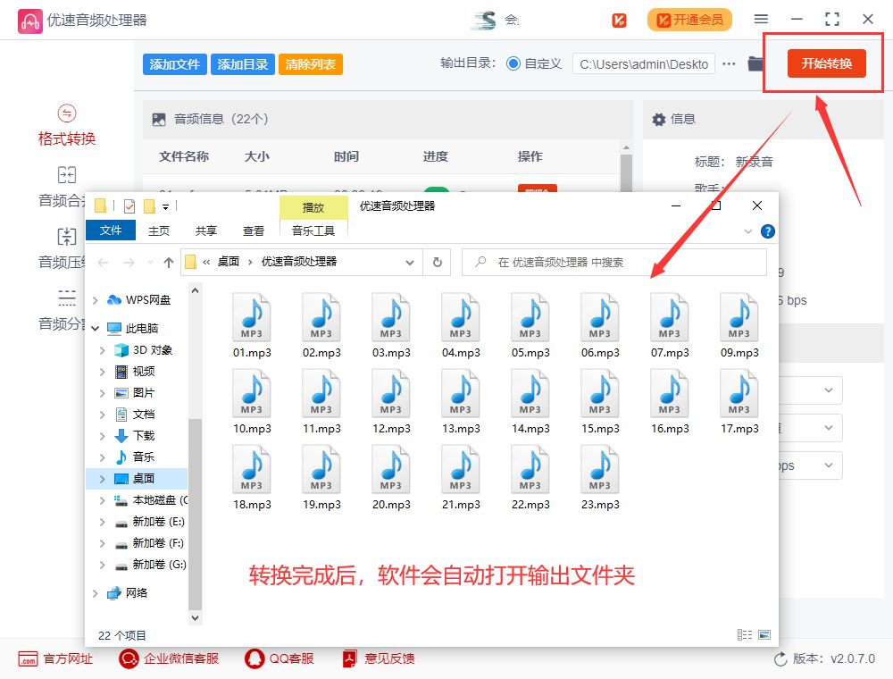Select the 格式转换 format conversion sidebar icon

click(67, 113)
